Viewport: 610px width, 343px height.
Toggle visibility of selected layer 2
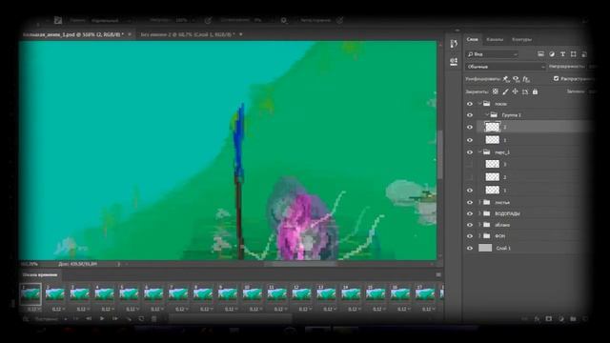pyautogui.click(x=470, y=127)
